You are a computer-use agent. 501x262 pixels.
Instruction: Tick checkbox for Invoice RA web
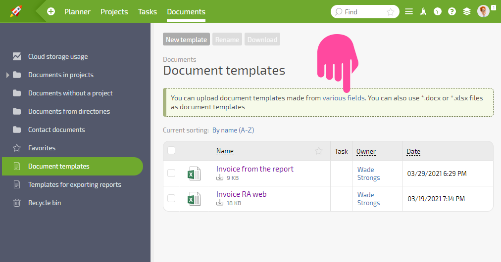point(171,198)
